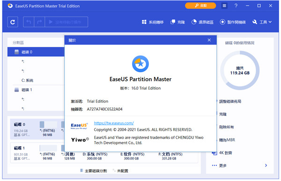Image resolution: width=281 pixels, height=181 pixels.
Task: Expand the 工具 tools dropdown
Action: (x=262, y=22)
